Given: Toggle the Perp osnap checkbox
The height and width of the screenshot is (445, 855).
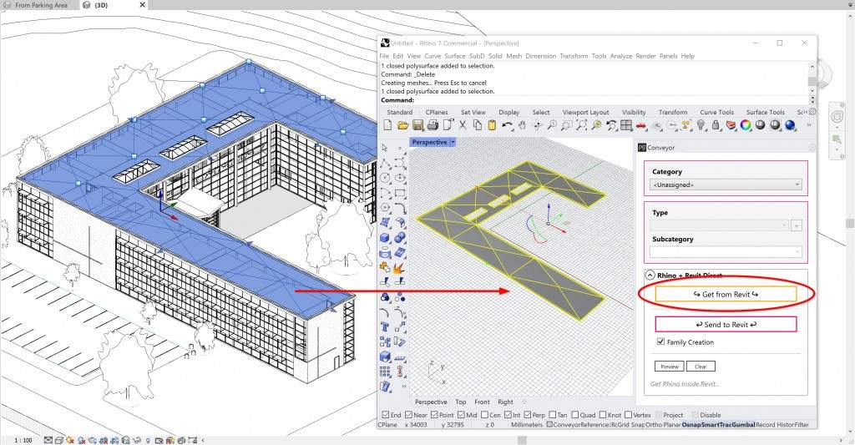Looking at the screenshot, I should pos(528,415).
